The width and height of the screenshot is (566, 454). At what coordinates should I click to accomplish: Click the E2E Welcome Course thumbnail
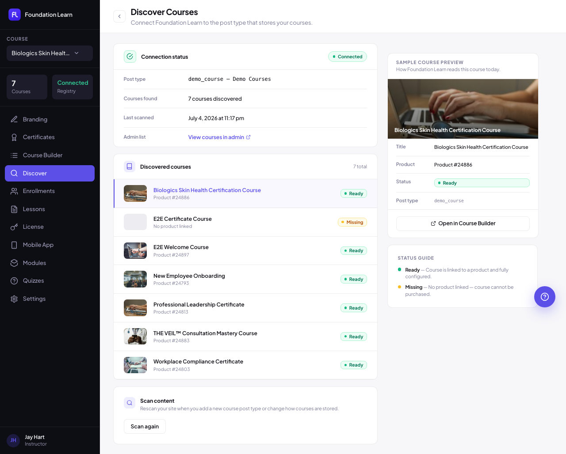[135, 251]
